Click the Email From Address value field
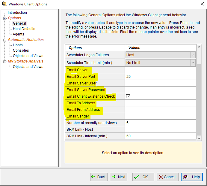This screenshot has width=207, height=186. pyautogui.click(x=160, y=110)
